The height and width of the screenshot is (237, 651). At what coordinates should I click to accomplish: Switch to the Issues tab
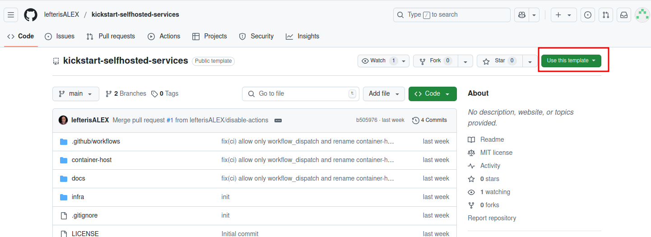tap(60, 36)
